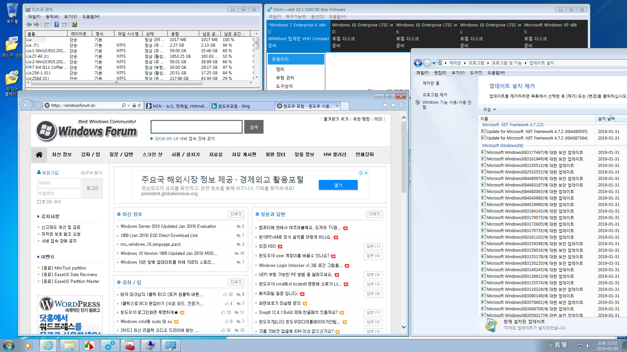Select 'Microsoft Windows XP x86' image in Dism++
627x352 pixels.
(555, 35)
